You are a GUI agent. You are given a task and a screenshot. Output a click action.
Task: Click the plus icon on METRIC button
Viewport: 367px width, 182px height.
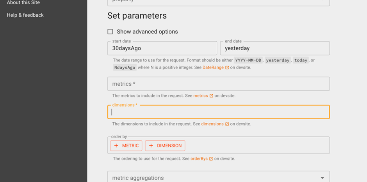pyautogui.click(x=116, y=146)
